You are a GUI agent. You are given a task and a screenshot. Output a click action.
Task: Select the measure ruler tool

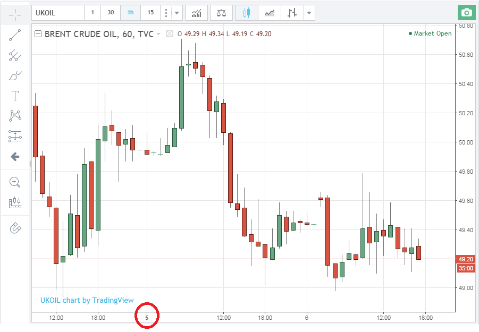(x=15, y=202)
